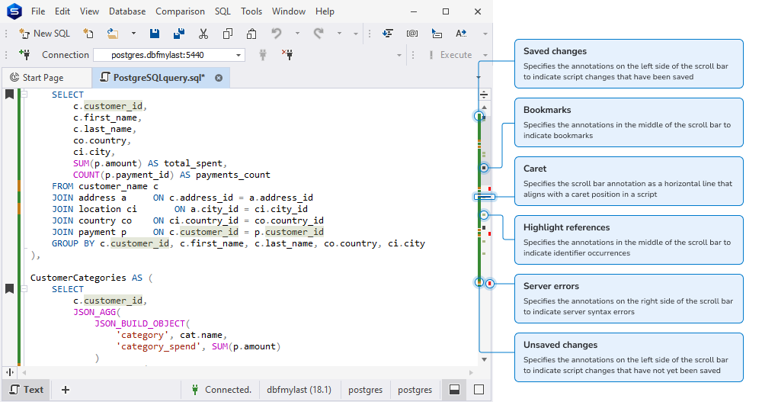Open the Window menu
Viewport: 762px width, 402px height.
[289, 11]
